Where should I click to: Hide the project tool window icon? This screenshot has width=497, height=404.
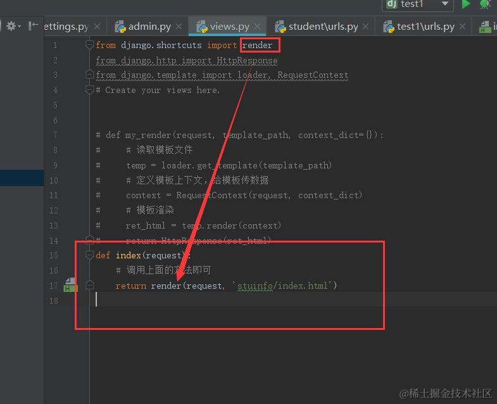click(33, 26)
